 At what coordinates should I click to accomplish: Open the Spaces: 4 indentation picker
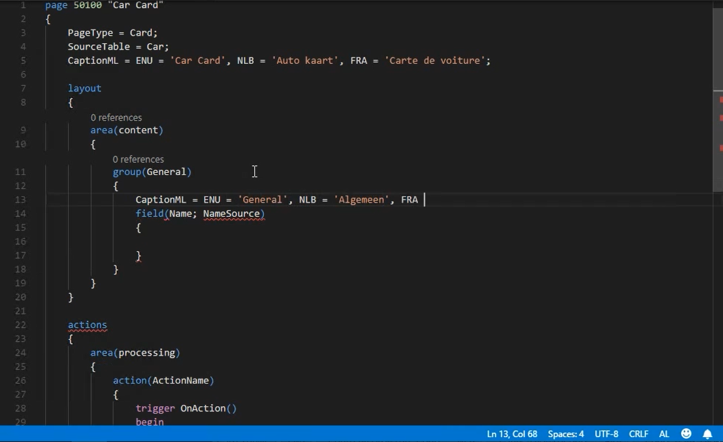pyautogui.click(x=565, y=434)
